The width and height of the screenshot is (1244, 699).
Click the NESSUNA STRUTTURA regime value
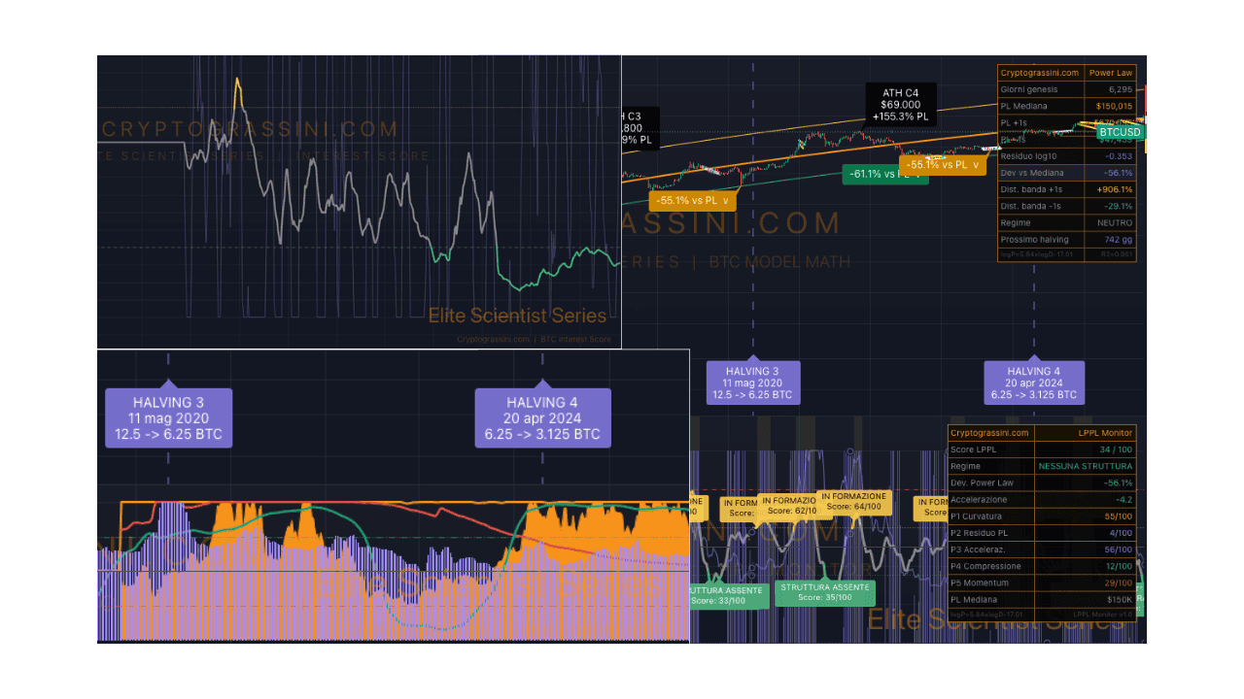1085,466
